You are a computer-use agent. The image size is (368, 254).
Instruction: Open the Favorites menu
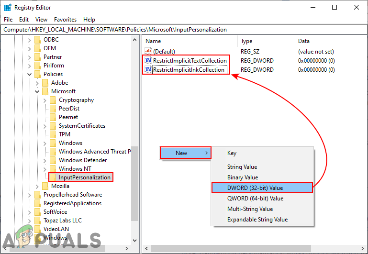(65, 20)
